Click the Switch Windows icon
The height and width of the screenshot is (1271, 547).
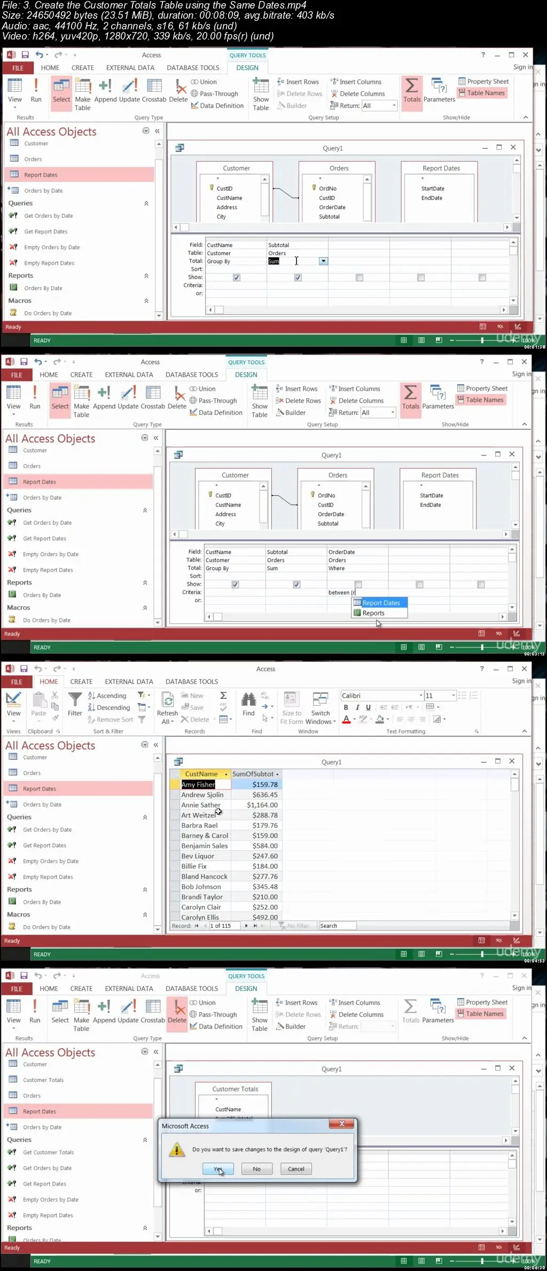[x=321, y=699]
